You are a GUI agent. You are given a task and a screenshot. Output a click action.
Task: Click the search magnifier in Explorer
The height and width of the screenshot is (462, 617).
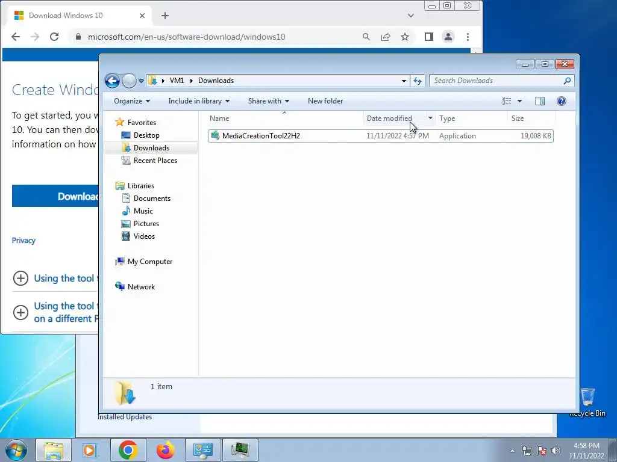(x=567, y=81)
